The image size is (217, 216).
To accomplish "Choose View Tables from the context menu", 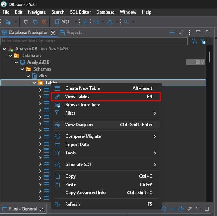I will (106, 97).
